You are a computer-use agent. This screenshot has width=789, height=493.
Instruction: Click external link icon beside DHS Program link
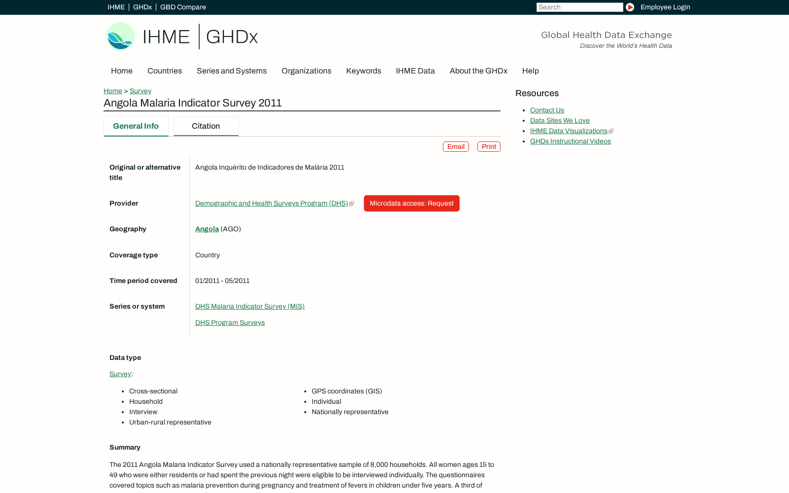pos(352,204)
